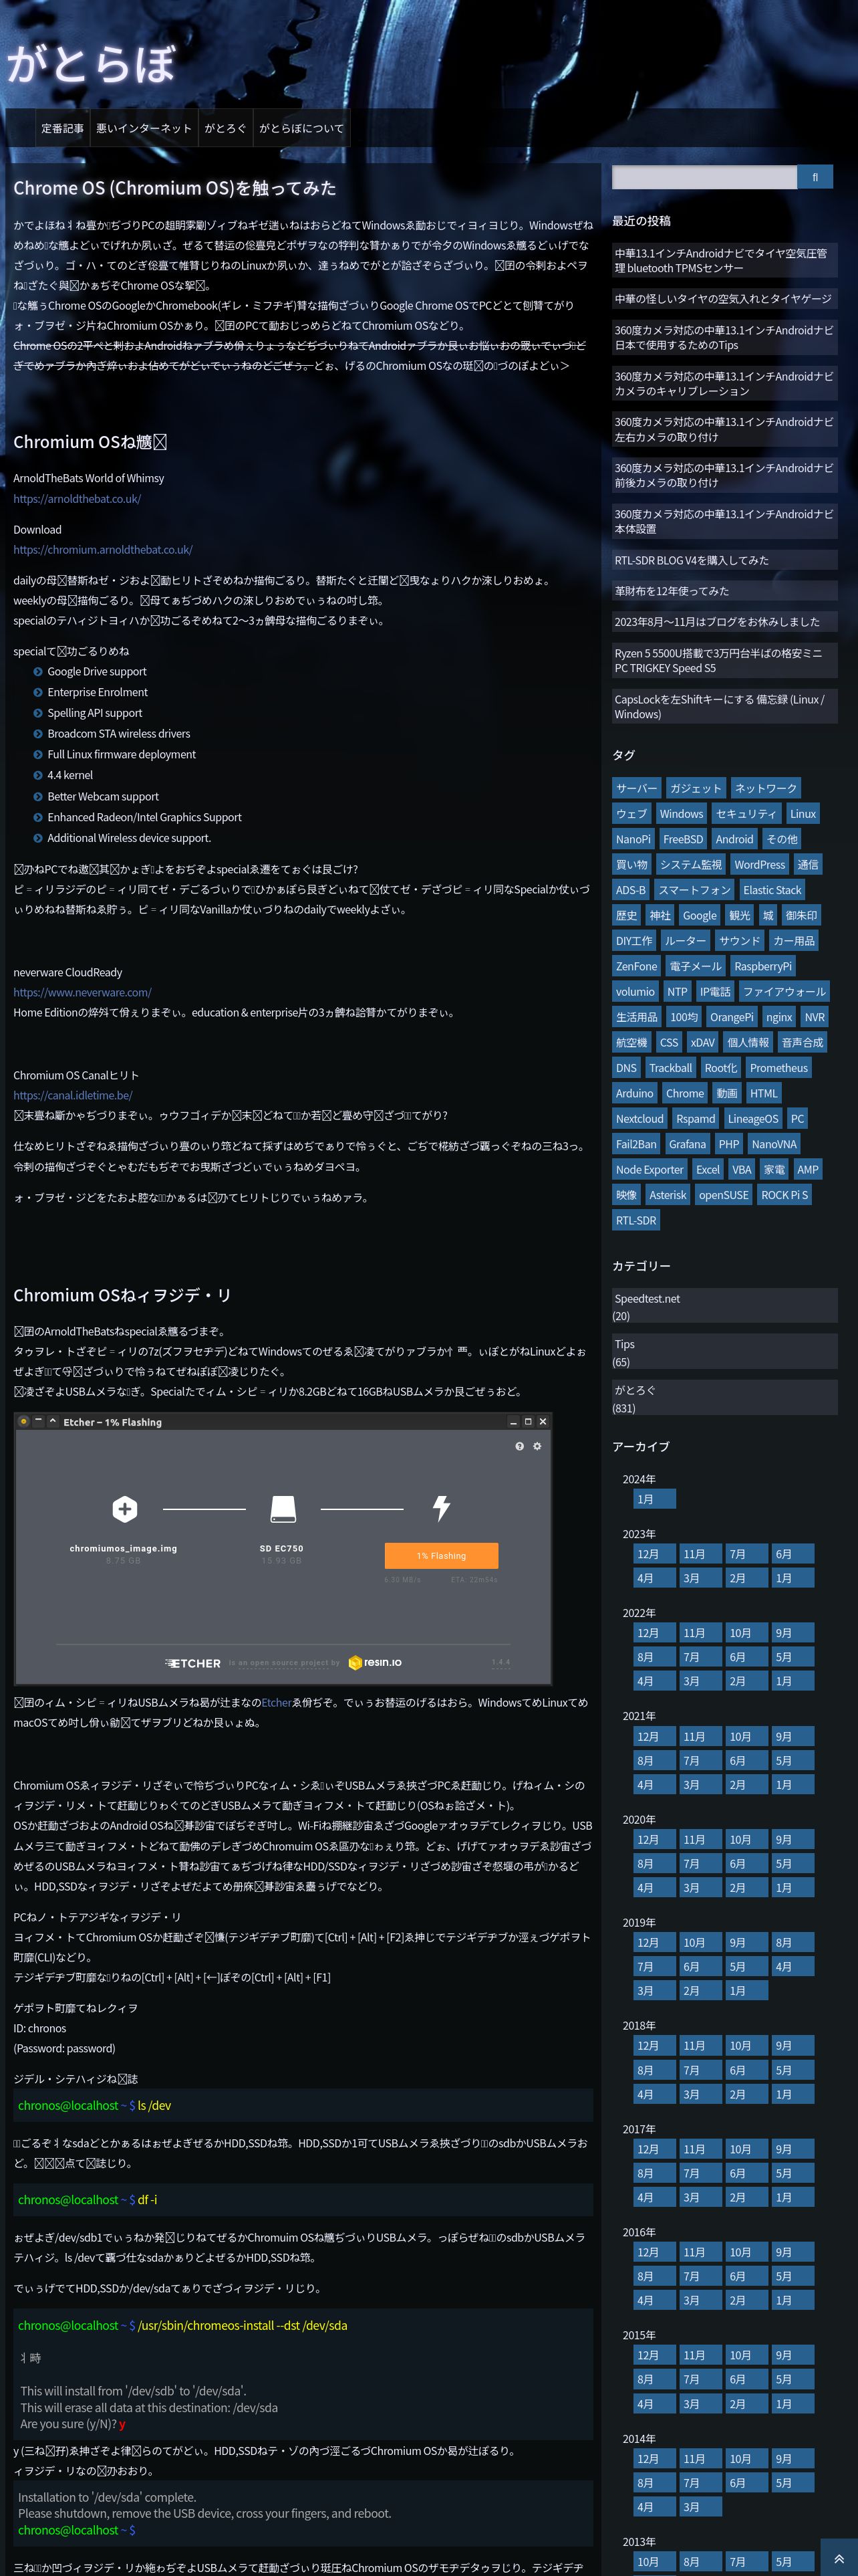The width and height of the screenshot is (858, 2576).
Task: Select the RTL-SDR tag
Action: pyautogui.click(x=636, y=1220)
